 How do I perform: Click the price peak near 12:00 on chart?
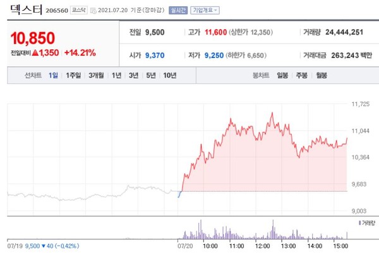tap(272, 113)
